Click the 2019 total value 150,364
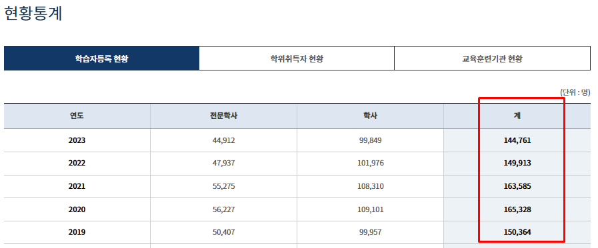The width and height of the screenshot is (598, 248). pos(517,232)
